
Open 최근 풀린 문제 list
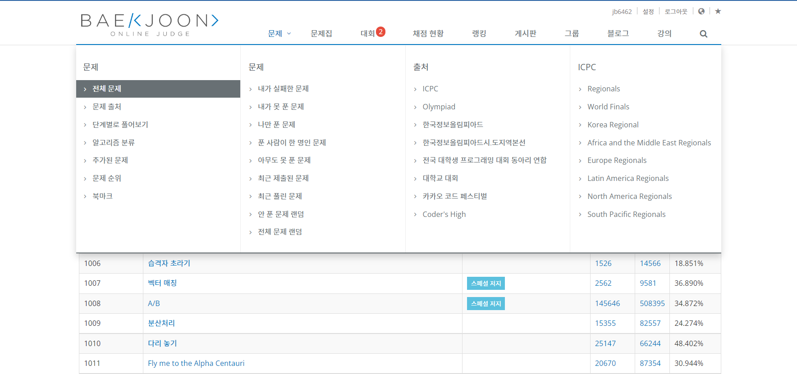[280, 196]
